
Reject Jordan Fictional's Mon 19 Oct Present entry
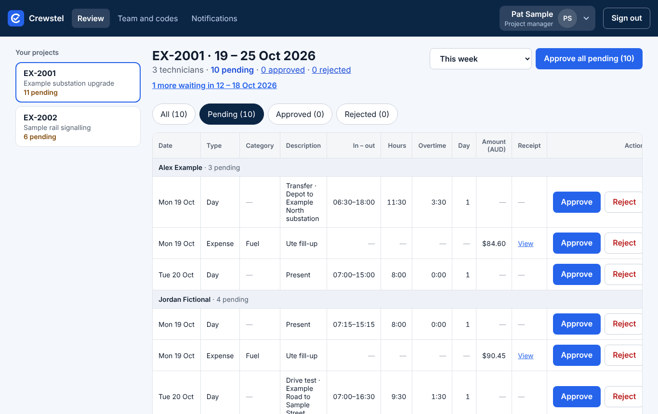pos(624,324)
